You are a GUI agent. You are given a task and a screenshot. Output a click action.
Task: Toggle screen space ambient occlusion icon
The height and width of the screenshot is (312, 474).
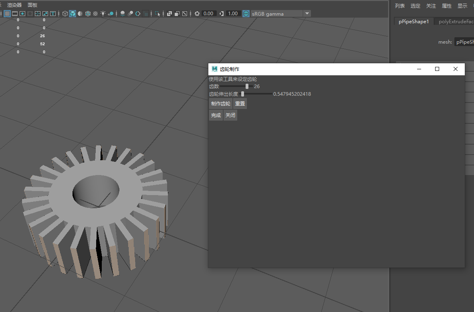click(123, 14)
